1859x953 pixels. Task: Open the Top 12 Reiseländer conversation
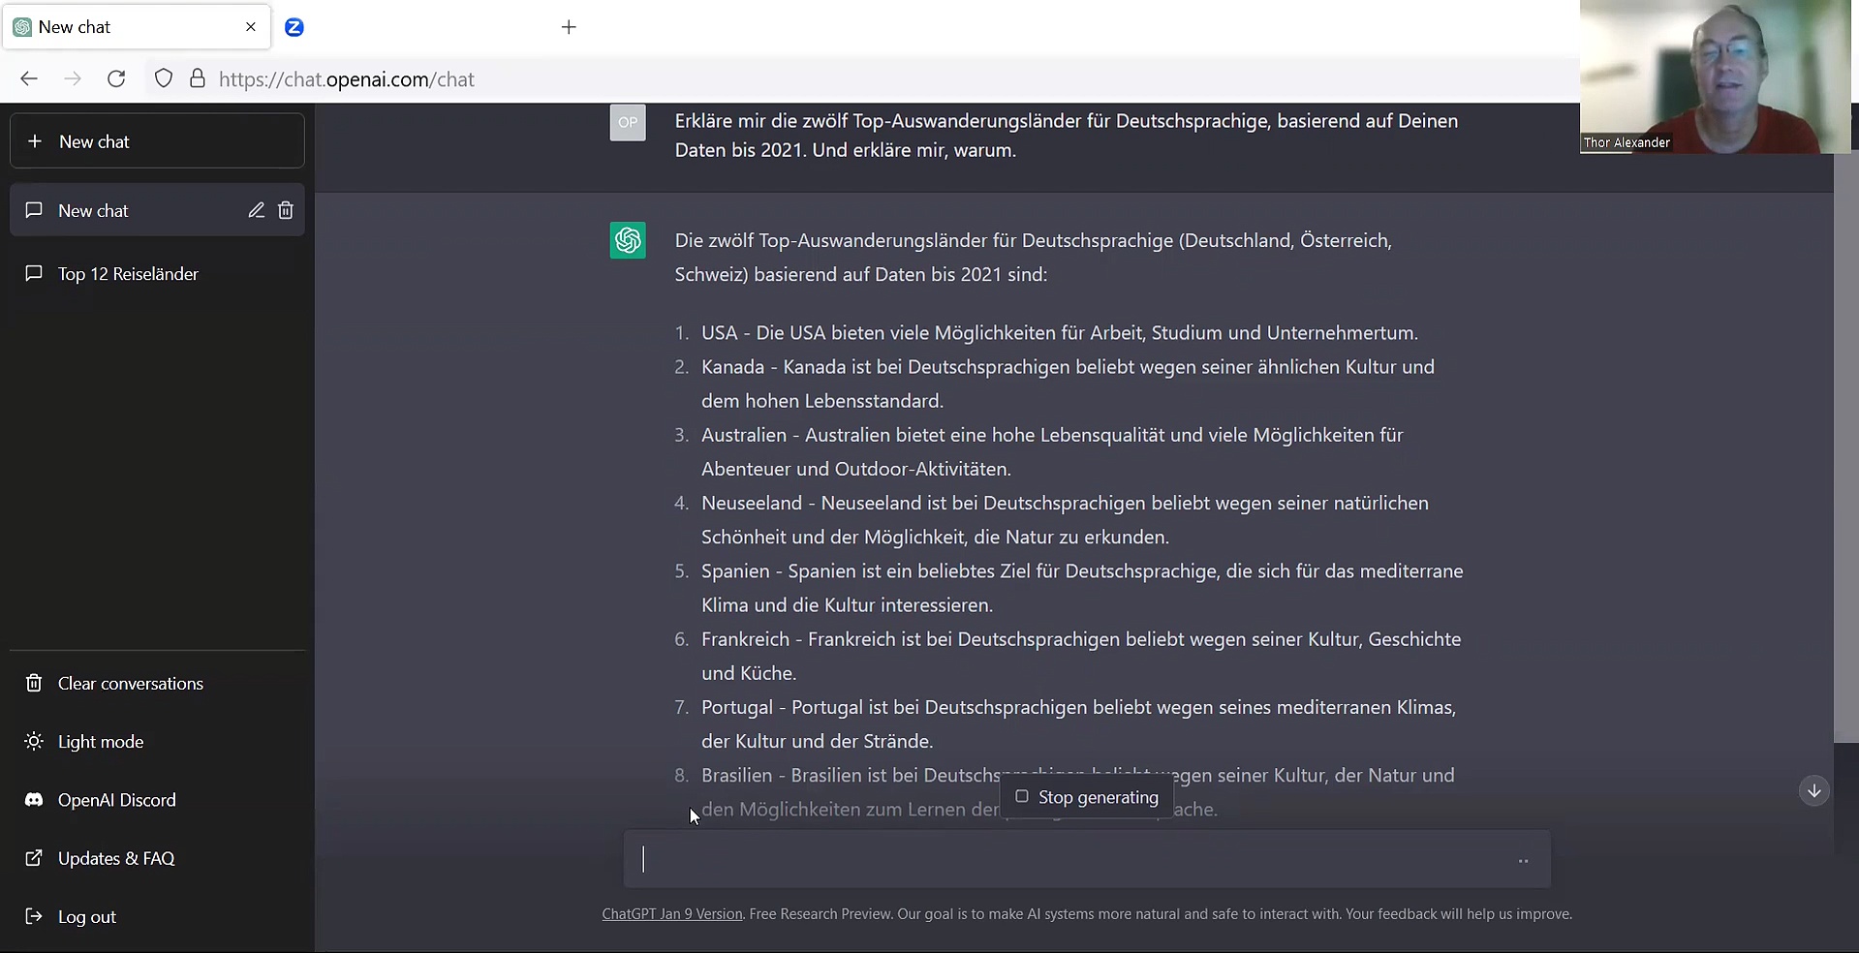click(x=128, y=274)
